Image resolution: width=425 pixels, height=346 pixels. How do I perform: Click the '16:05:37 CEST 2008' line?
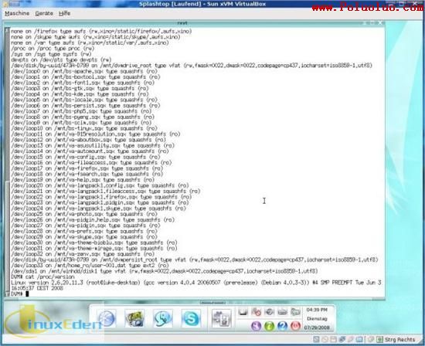(37, 288)
